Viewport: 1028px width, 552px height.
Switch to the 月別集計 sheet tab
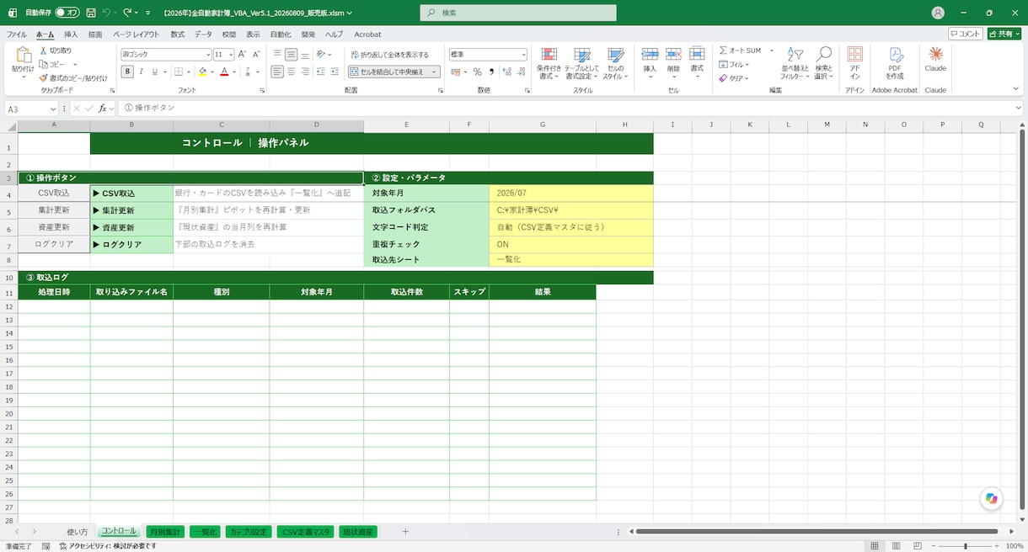164,532
